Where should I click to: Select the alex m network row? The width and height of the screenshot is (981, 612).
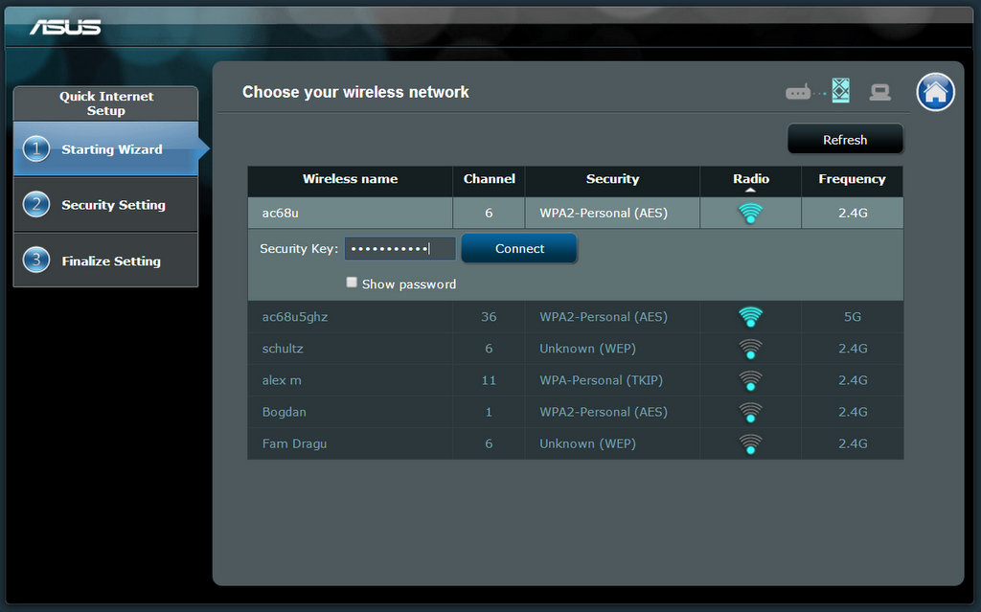coord(576,380)
